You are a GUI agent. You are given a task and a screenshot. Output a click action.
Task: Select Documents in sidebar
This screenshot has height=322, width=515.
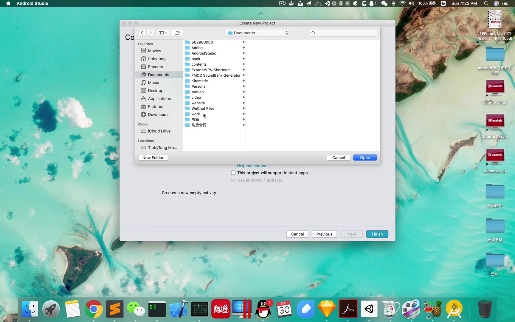[159, 75]
